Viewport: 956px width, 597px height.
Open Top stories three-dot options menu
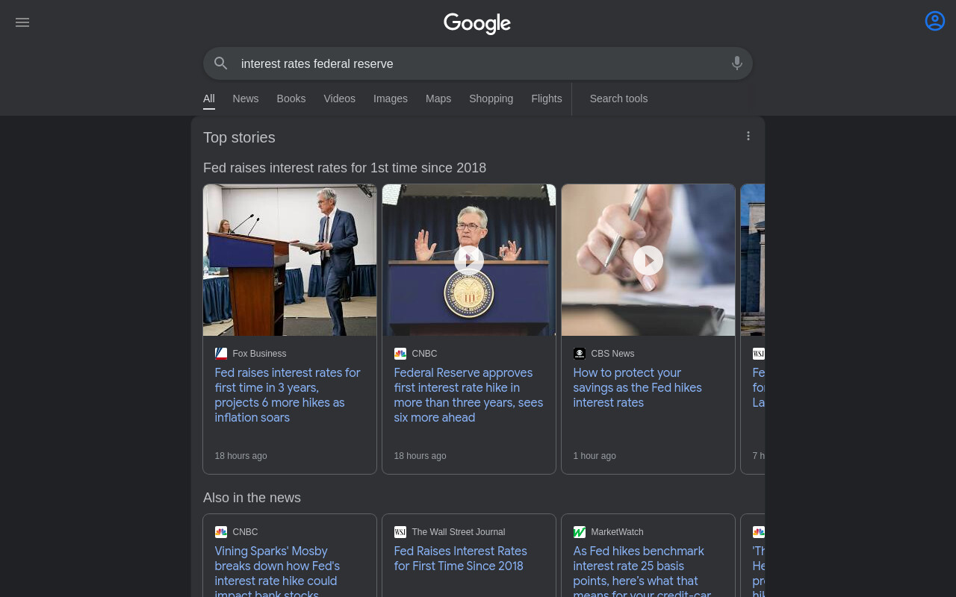(x=748, y=136)
